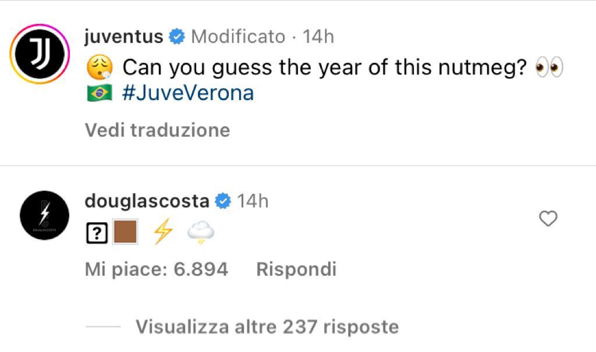View likes via Mi piace: 6.894
Viewport: 596px width, 352px height.
pyautogui.click(x=156, y=269)
